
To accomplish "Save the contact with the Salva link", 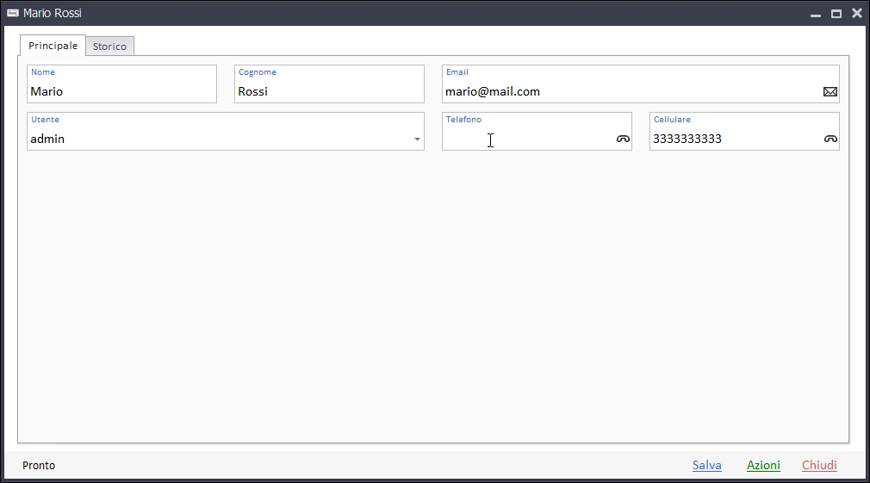I will pyautogui.click(x=706, y=465).
